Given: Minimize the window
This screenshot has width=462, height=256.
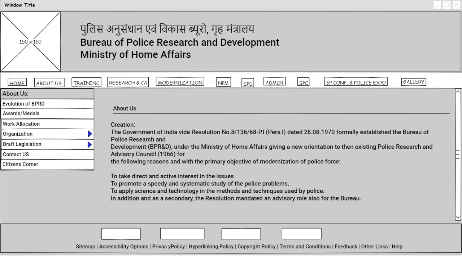Looking at the screenshot, I should pyautogui.click(x=437, y=5).
